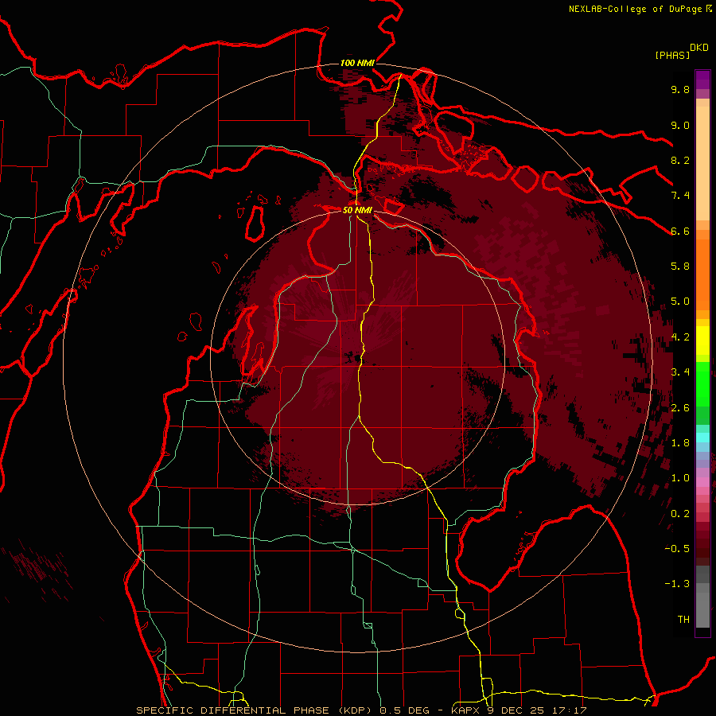The image size is (716, 716).
Task: Pick the yellow segment of the color bar
Action: click(x=702, y=340)
